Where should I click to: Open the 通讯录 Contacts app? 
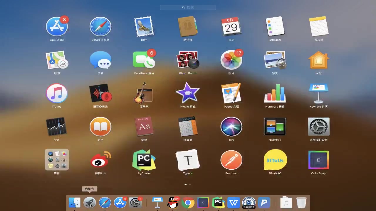click(188, 27)
